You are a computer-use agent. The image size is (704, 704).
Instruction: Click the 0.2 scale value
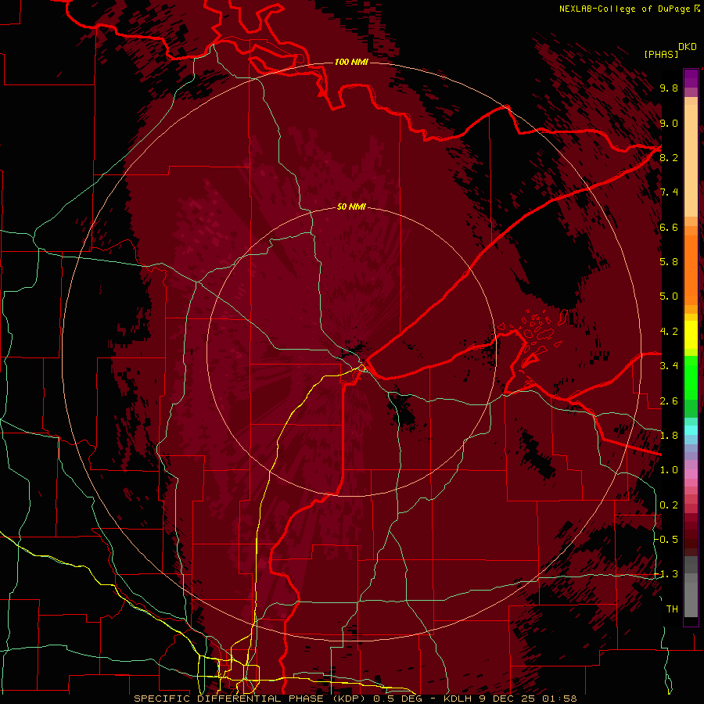(669, 505)
